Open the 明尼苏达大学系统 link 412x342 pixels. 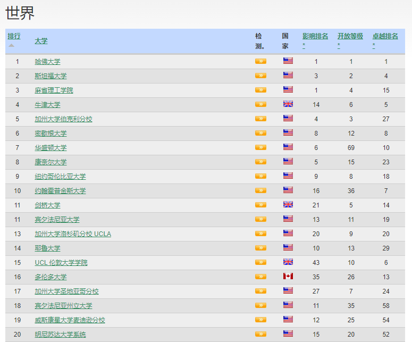tap(60, 335)
